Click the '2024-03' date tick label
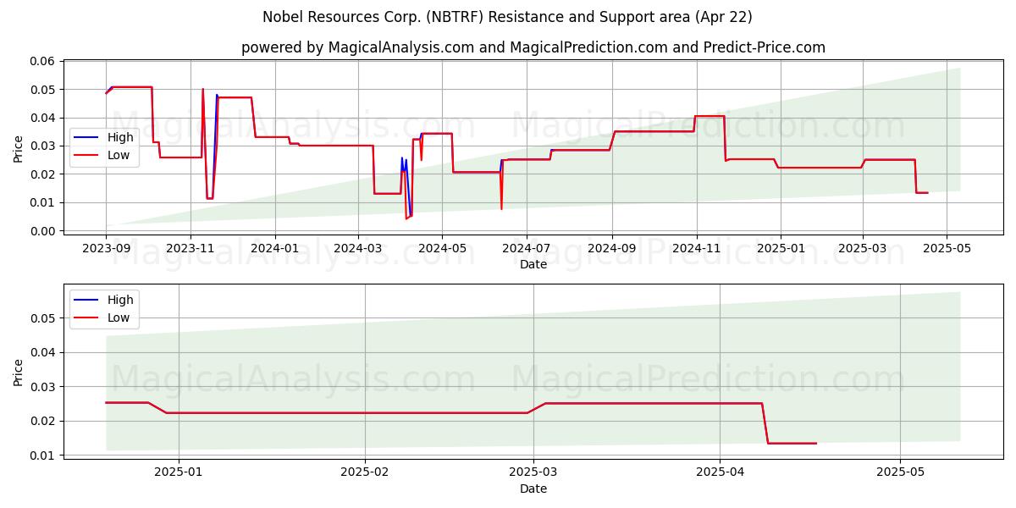Viewport: 1016px width, 508px height. pyautogui.click(x=357, y=250)
